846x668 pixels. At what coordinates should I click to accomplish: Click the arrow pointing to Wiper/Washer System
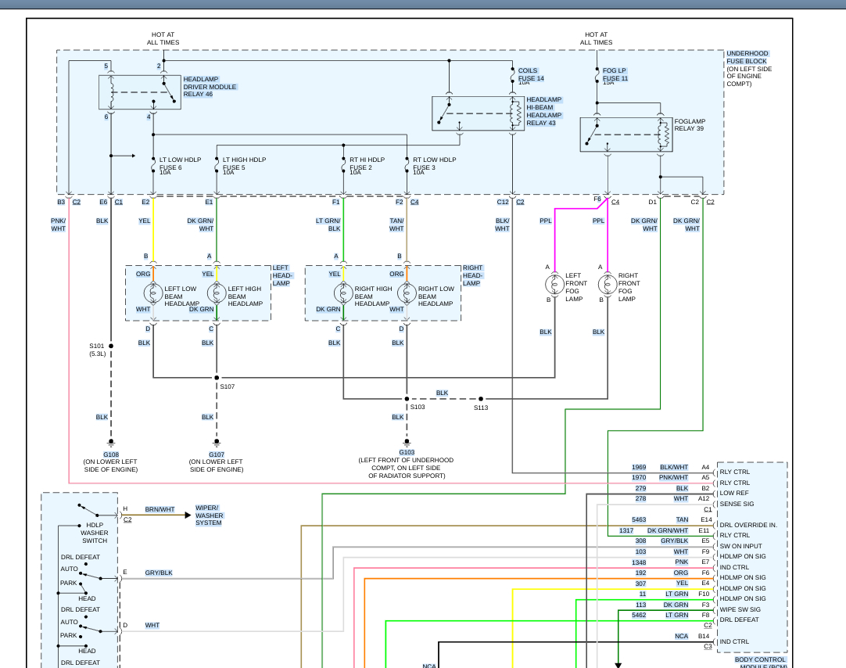[187, 515]
